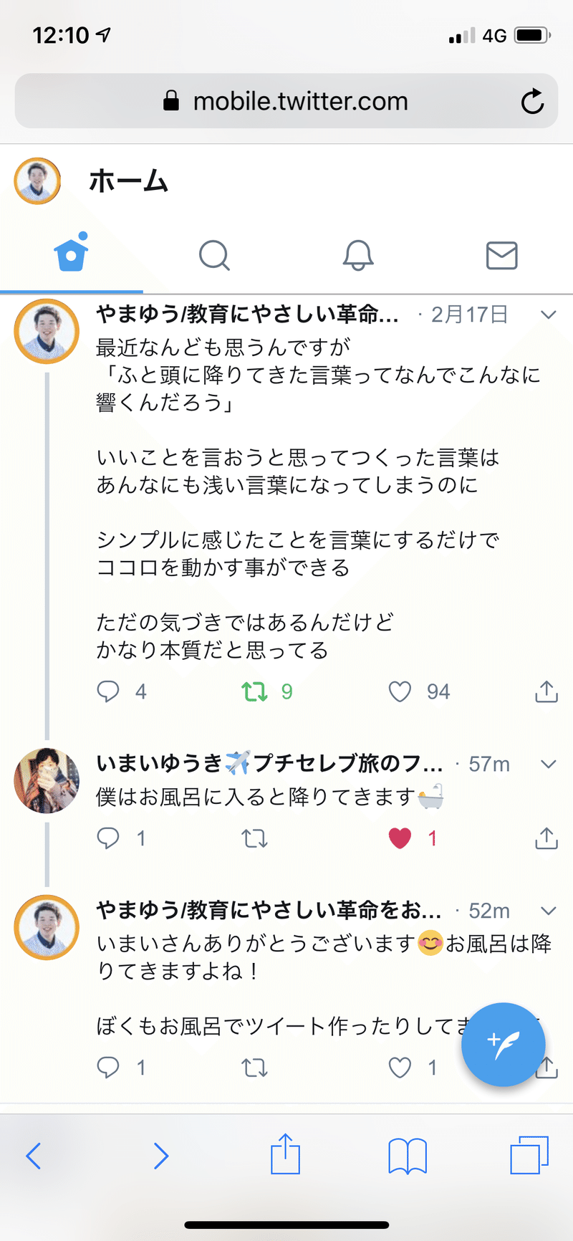Expand options chevron on February 17 tweet
Image resolution: width=573 pixels, height=1241 pixels.
(x=548, y=315)
